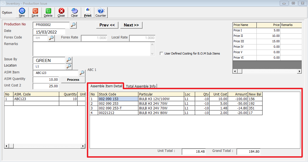The image size is (308, 162).
Task: Open Location lookup magnifier
Action: [x=69, y=67]
